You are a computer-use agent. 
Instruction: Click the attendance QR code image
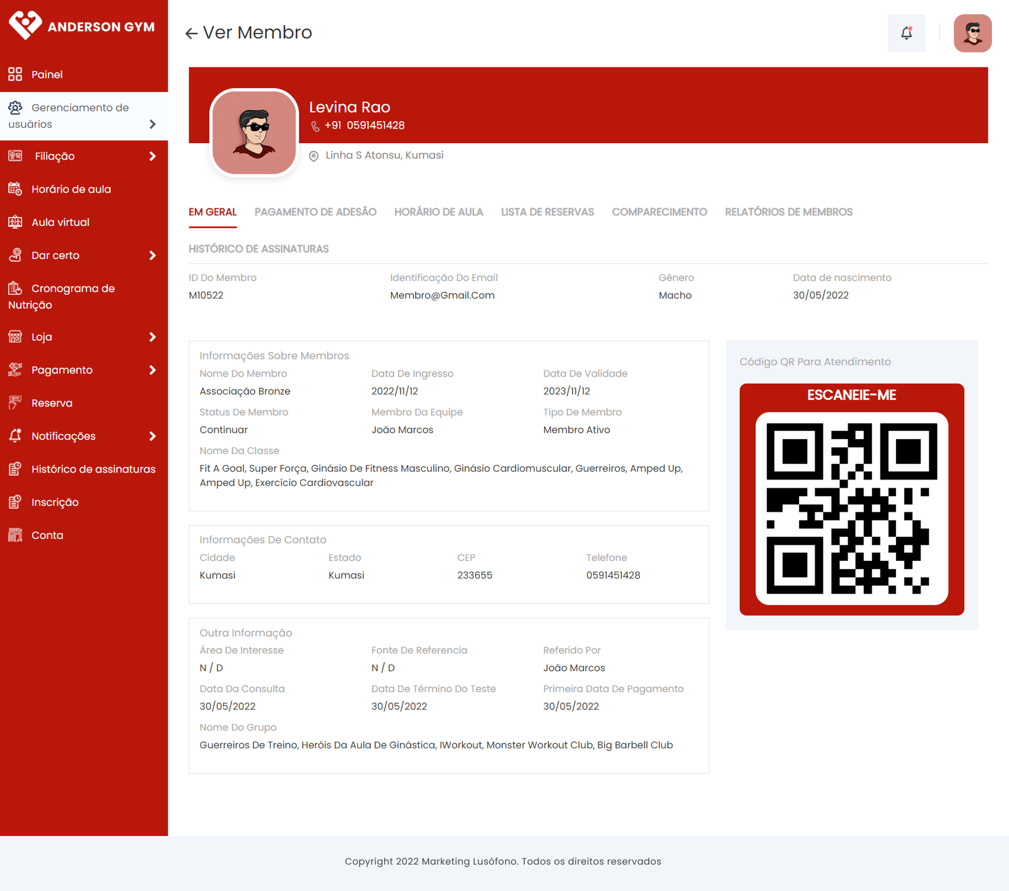click(851, 509)
